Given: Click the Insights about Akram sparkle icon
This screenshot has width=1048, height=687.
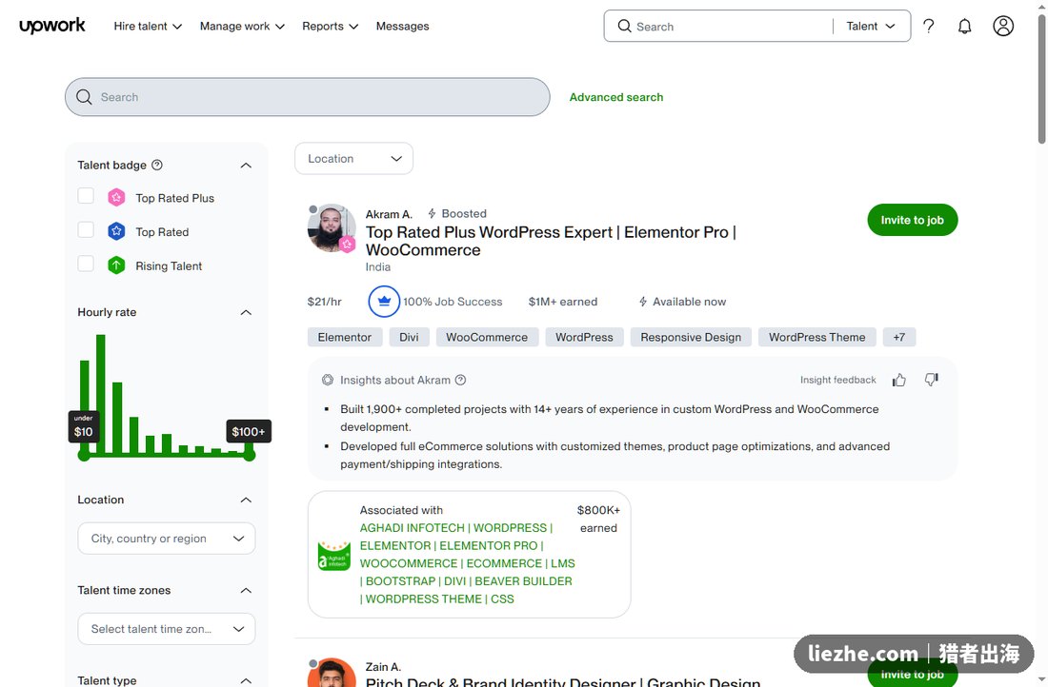Looking at the screenshot, I should (328, 380).
